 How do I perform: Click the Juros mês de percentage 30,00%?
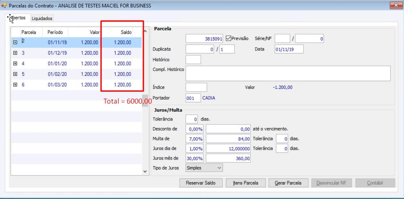point(194,158)
